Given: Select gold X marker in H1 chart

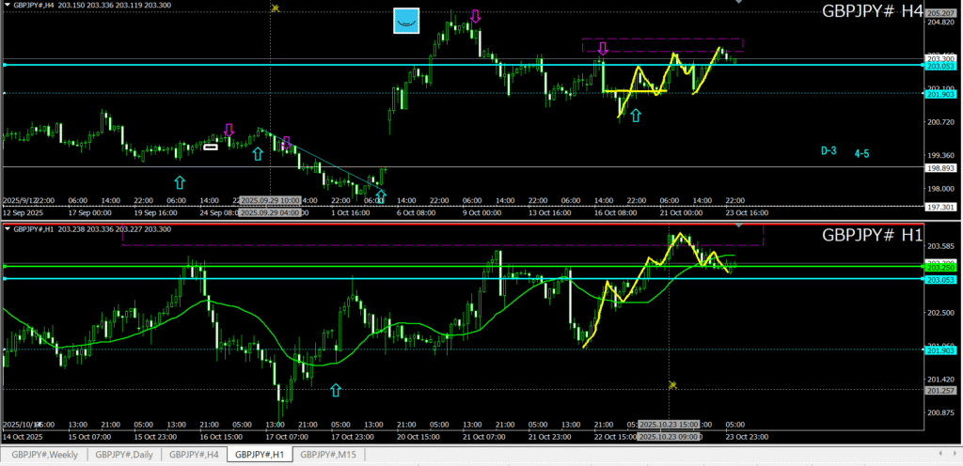Looking at the screenshot, I should click(x=672, y=385).
